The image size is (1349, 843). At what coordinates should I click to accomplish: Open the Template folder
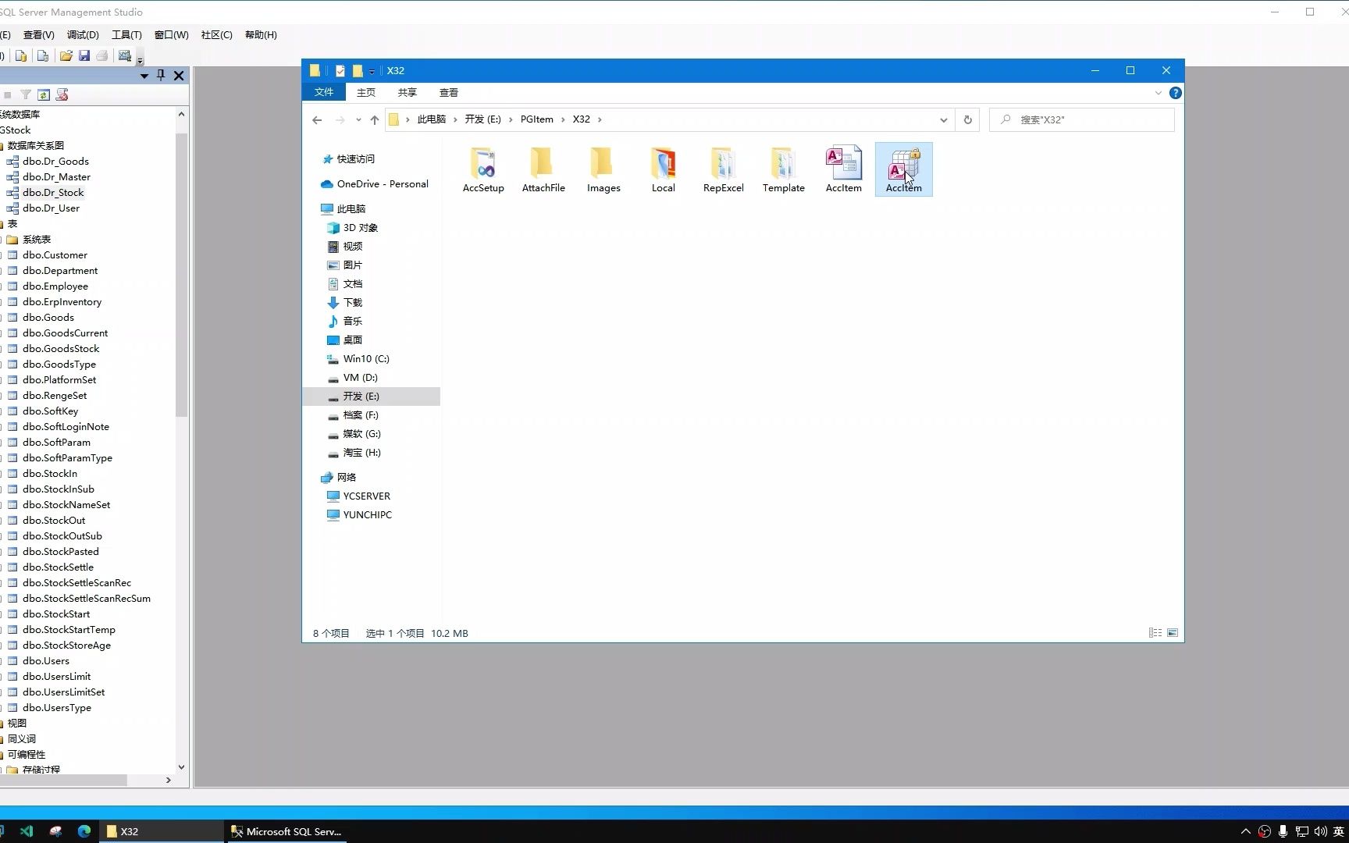783,169
